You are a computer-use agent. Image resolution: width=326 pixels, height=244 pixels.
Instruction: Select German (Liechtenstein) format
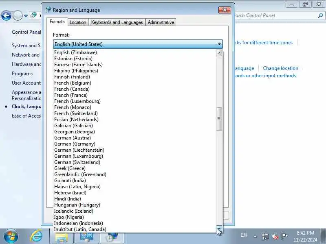tap(135, 150)
